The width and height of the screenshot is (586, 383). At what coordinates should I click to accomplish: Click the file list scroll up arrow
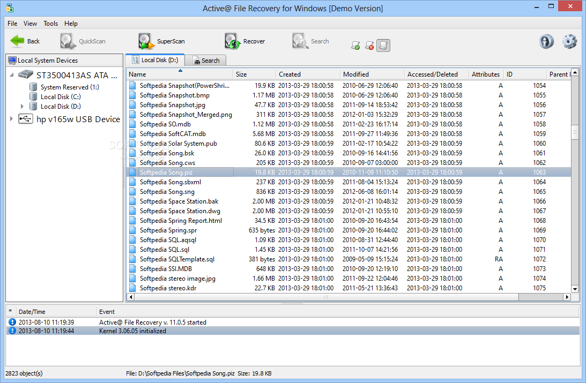pyautogui.click(x=575, y=72)
